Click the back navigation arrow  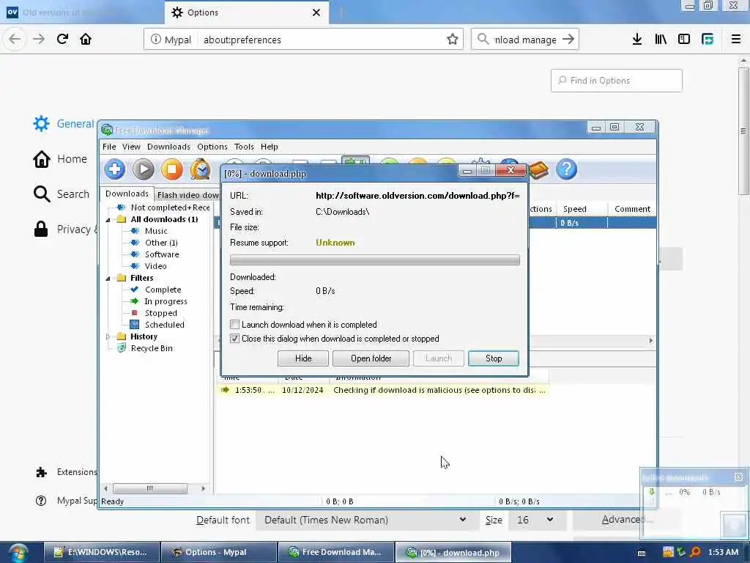15,40
